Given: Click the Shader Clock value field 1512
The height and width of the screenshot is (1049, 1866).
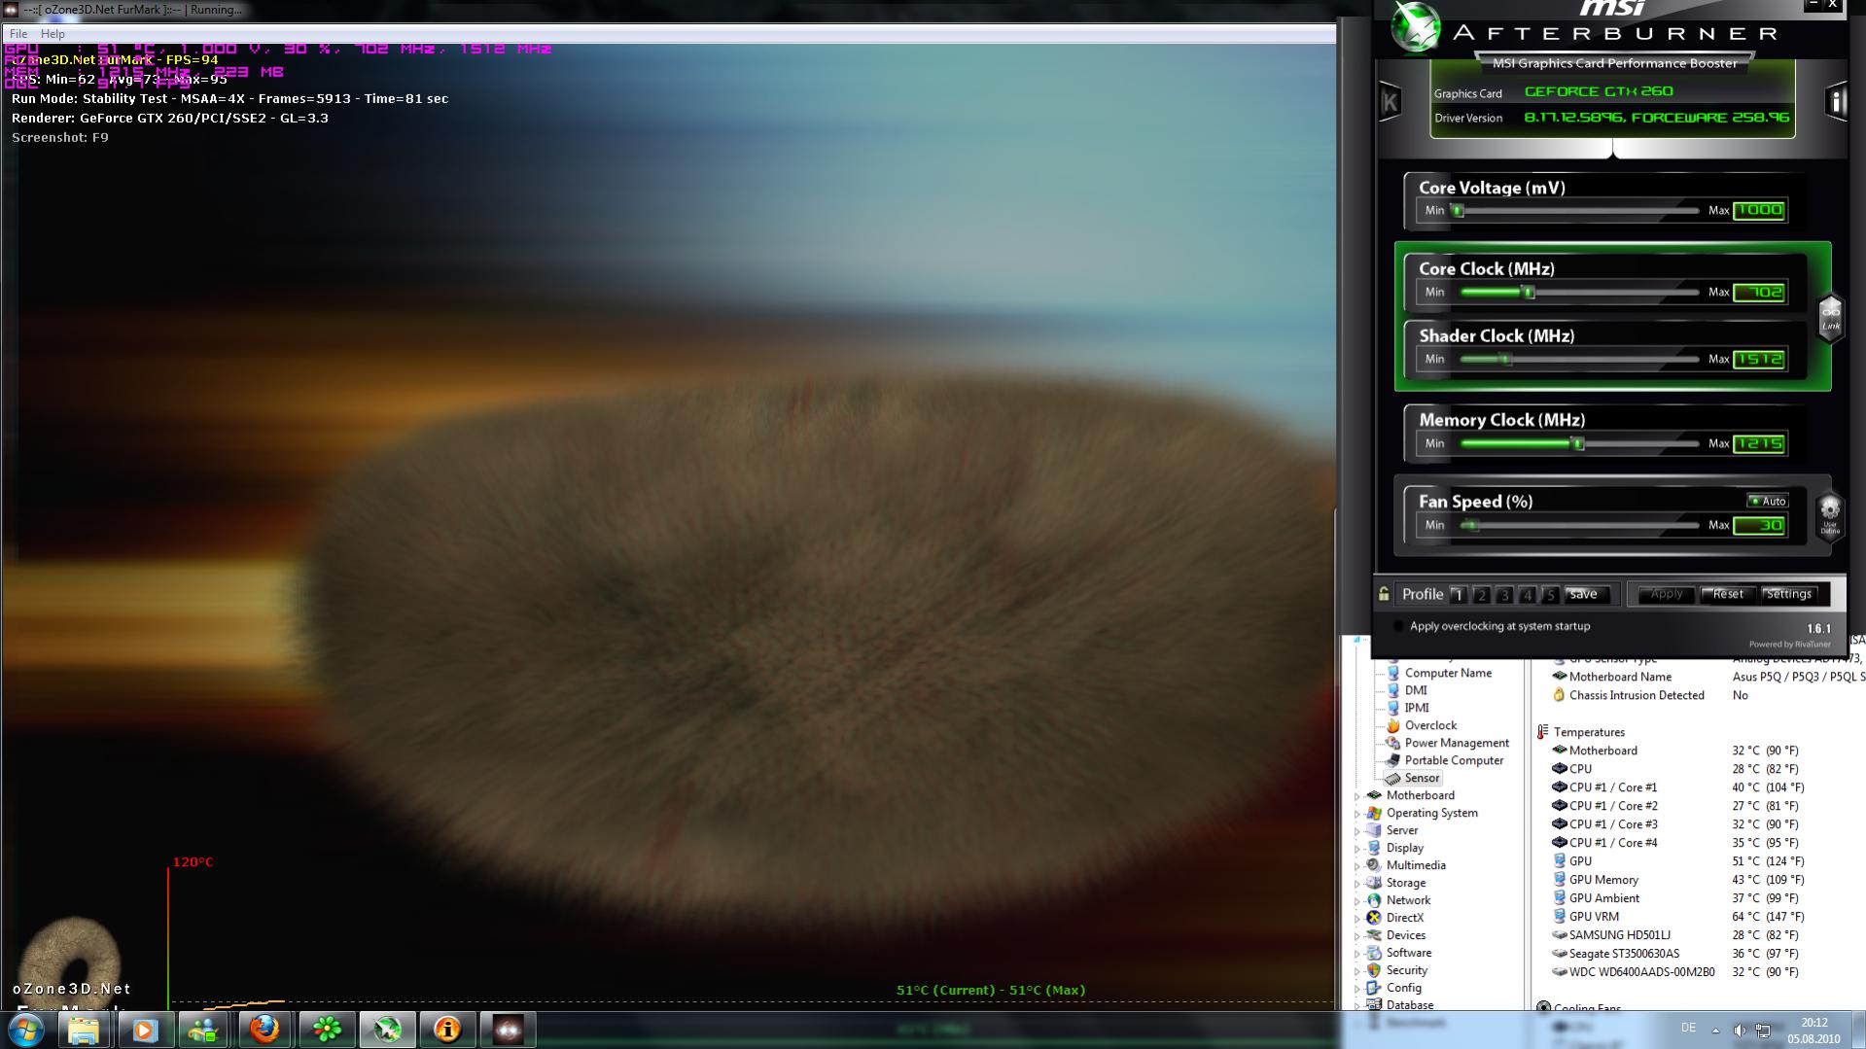Looking at the screenshot, I should pyautogui.click(x=1759, y=359).
